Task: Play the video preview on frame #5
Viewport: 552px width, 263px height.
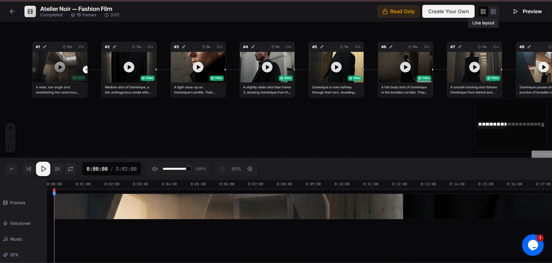Action: click(336, 67)
